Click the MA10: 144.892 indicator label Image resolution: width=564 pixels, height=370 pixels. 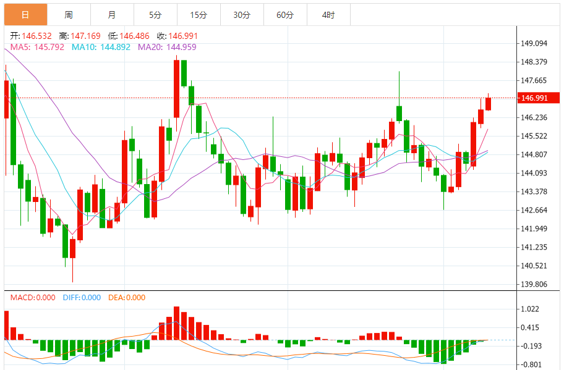[x=101, y=47]
